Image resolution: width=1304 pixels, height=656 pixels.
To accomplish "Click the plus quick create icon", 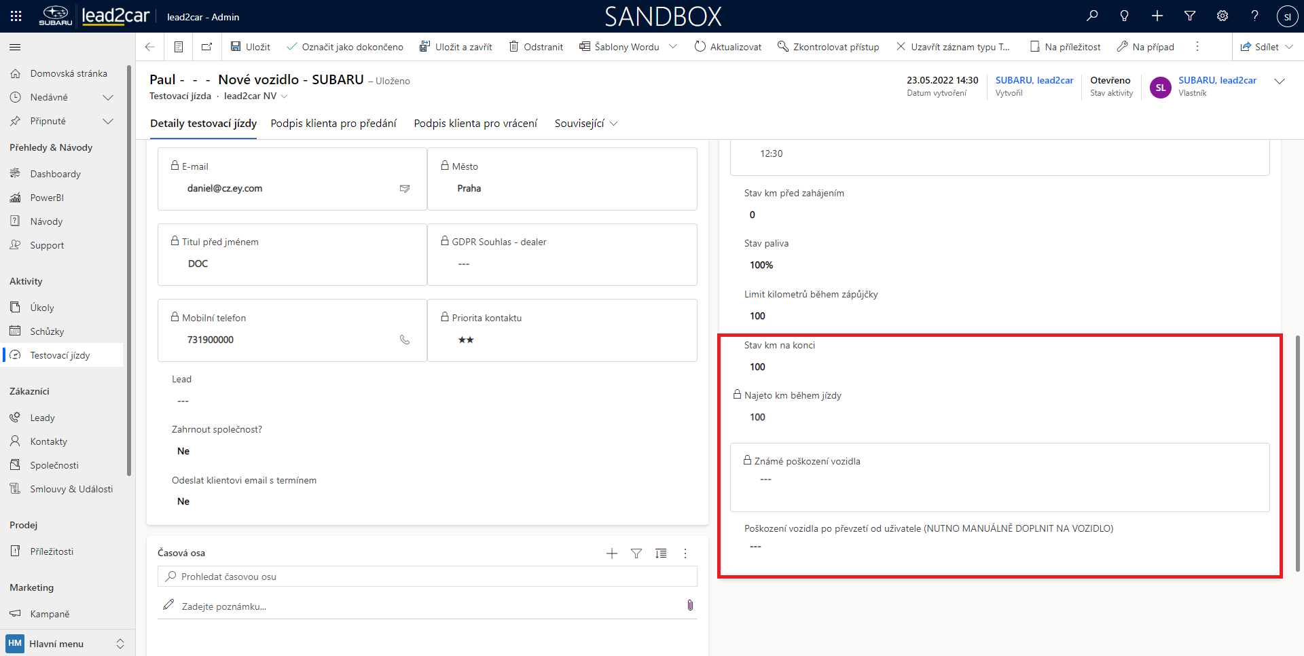I will coord(1157,16).
